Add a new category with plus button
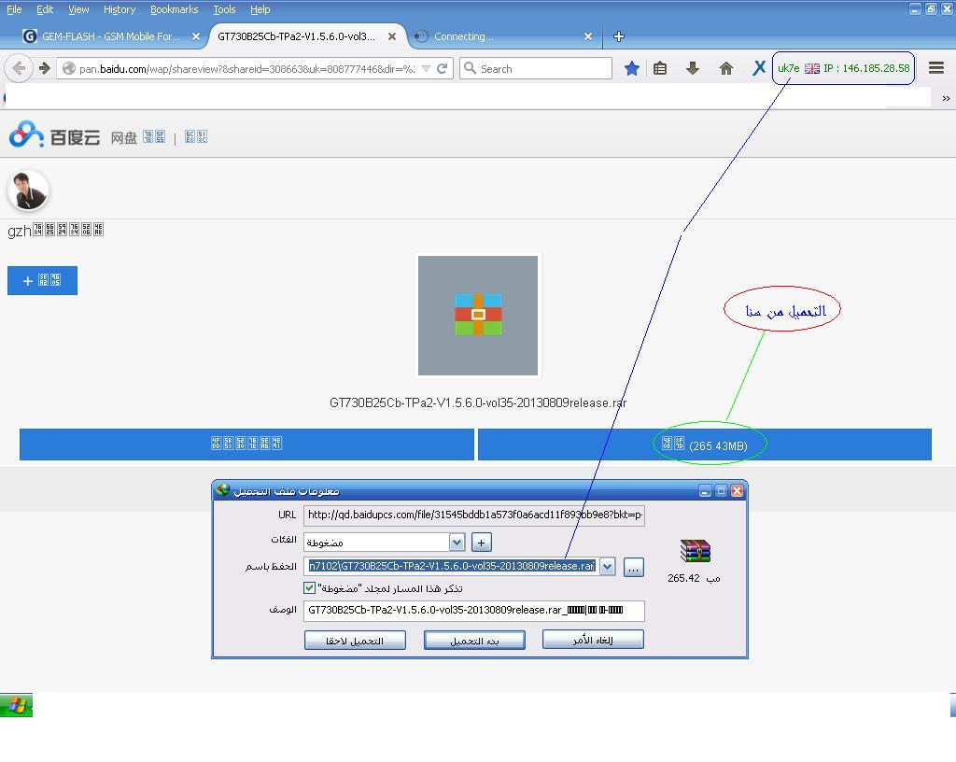 481,542
